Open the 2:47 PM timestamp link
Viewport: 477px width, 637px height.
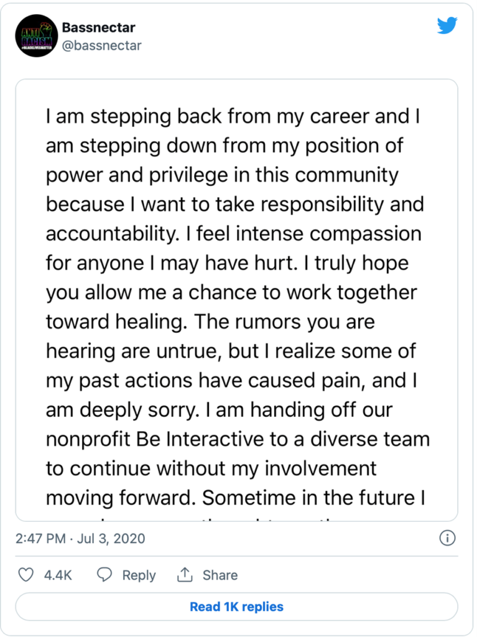click(40, 538)
